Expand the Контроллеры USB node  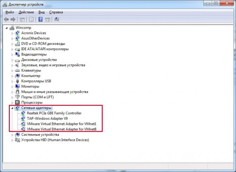point(12,81)
